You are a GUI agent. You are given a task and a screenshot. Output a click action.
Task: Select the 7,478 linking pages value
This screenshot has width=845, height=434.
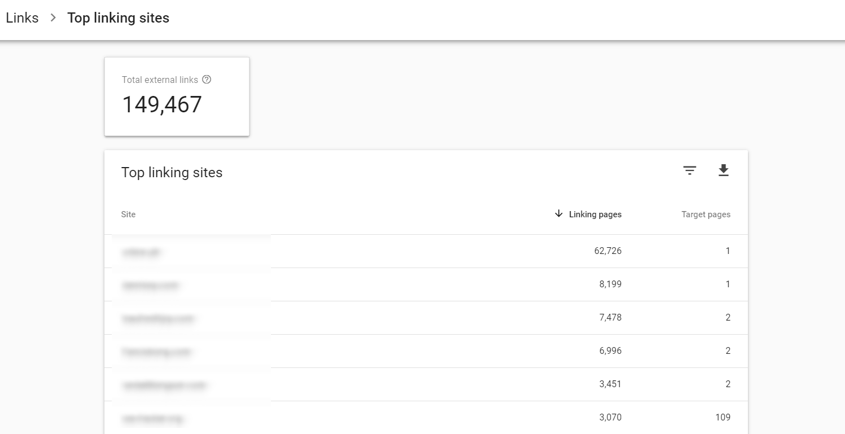pyautogui.click(x=610, y=318)
